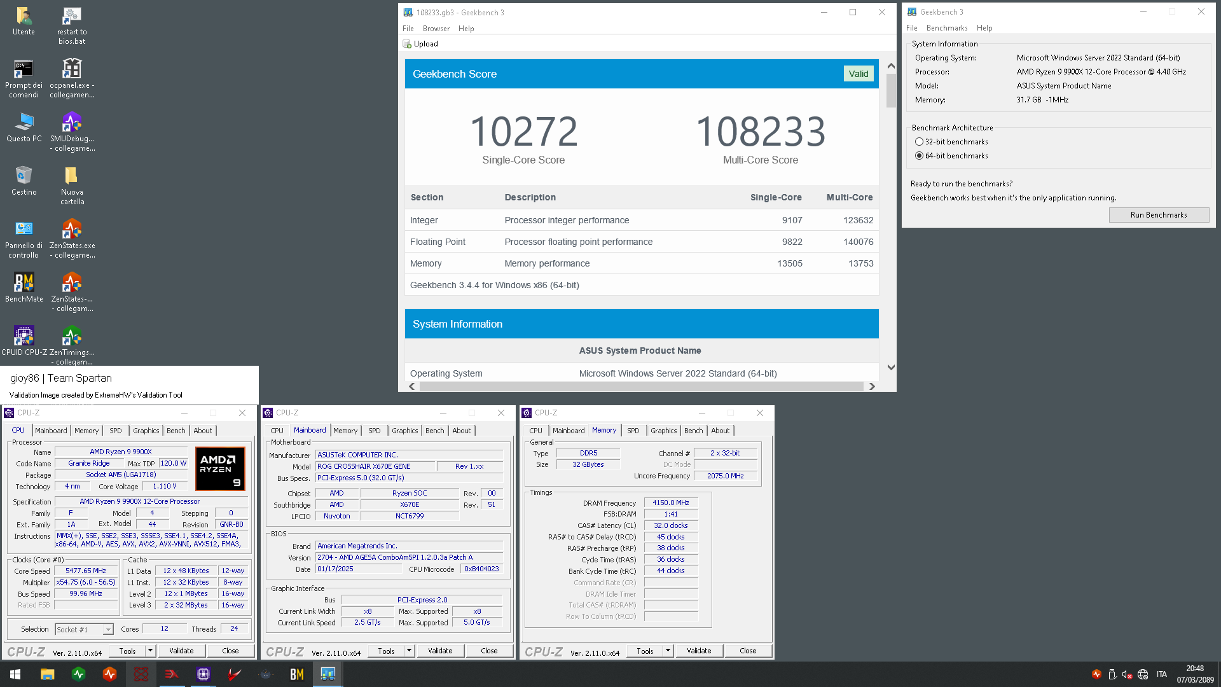The image size is (1221, 687).
Task: Click the Geekbench horizontal scrollbar
Action: (641, 386)
